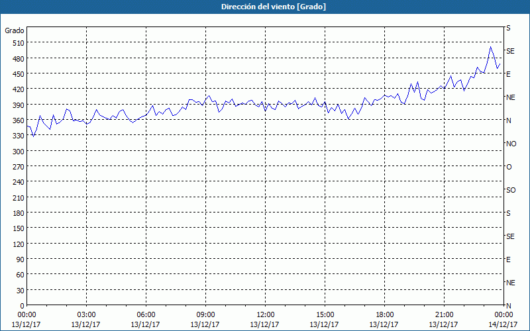The image size is (530, 331).
Task: Select the 14/12/17 date label
Action: [503, 324]
